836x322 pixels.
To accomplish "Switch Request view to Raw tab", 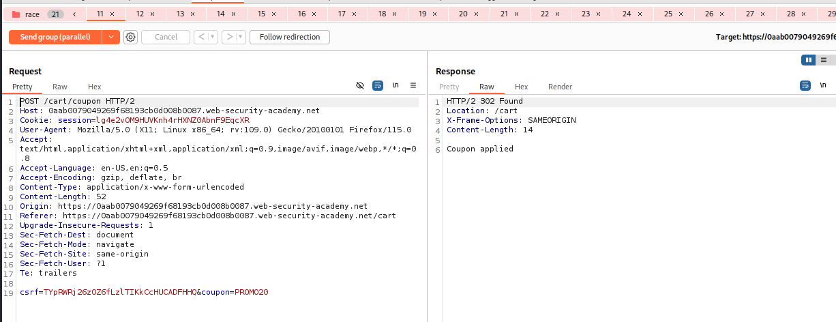I will click(60, 87).
